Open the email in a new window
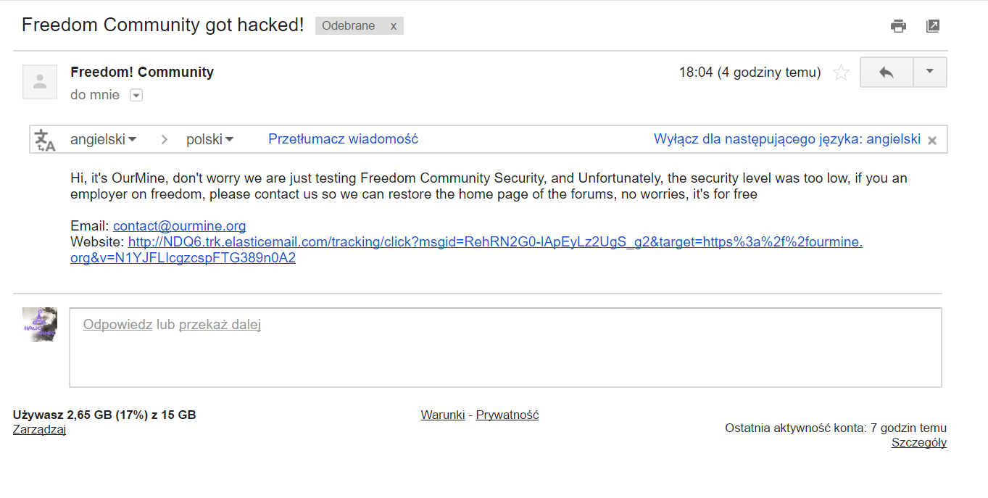 [x=933, y=26]
